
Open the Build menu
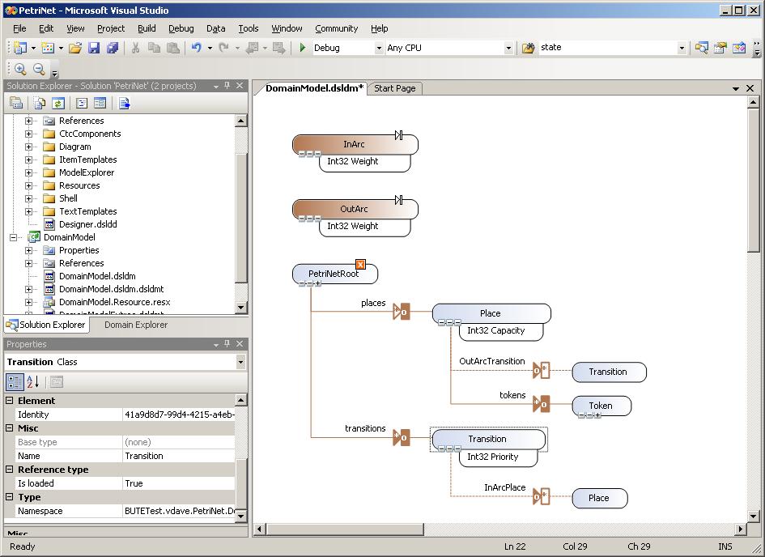point(147,29)
